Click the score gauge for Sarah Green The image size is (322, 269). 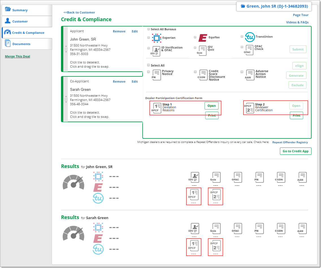click(x=73, y=233)
